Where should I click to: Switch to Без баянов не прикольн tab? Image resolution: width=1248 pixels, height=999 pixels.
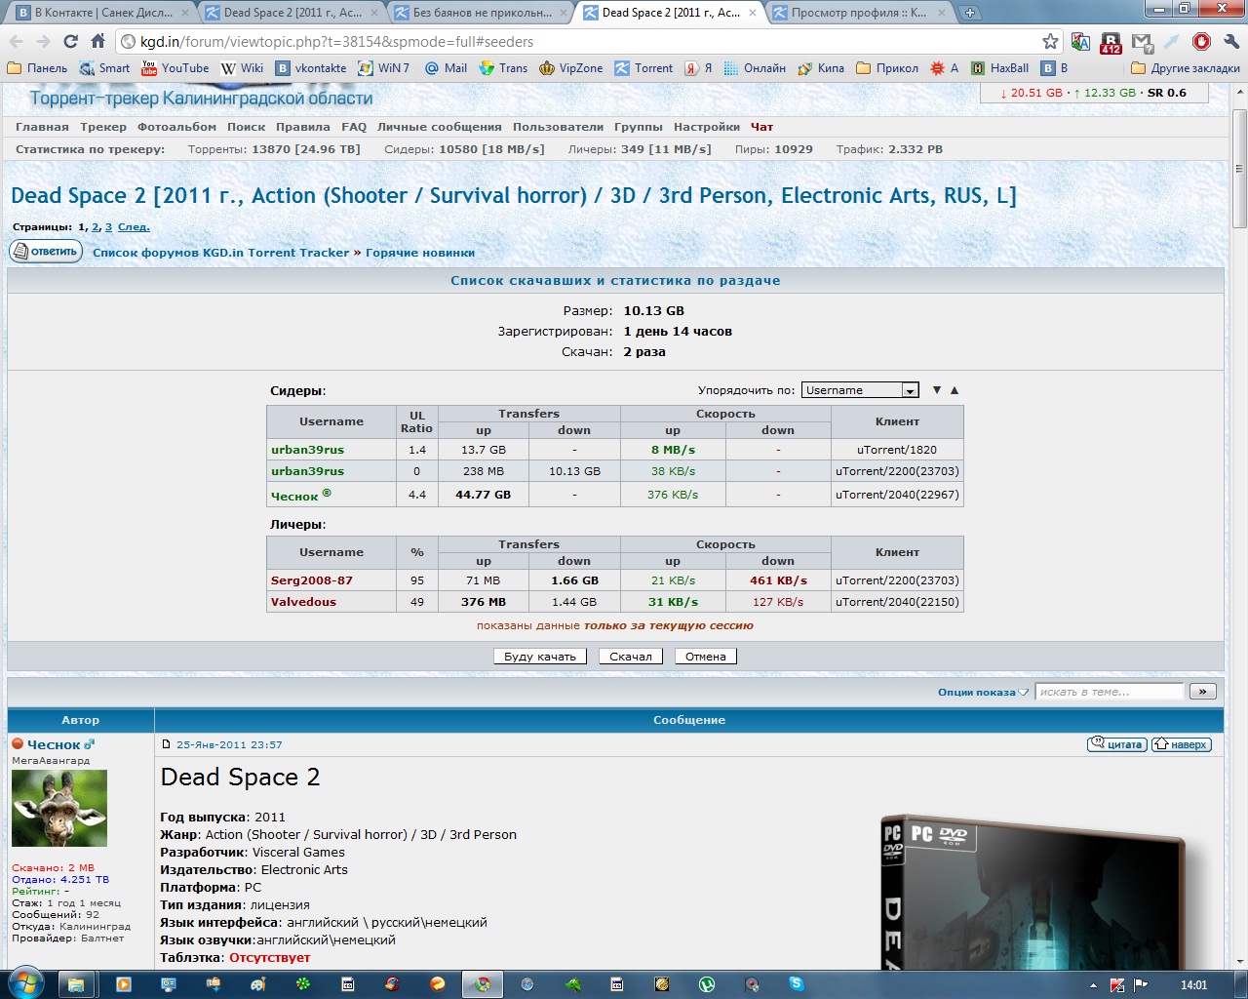coord(477,13)
